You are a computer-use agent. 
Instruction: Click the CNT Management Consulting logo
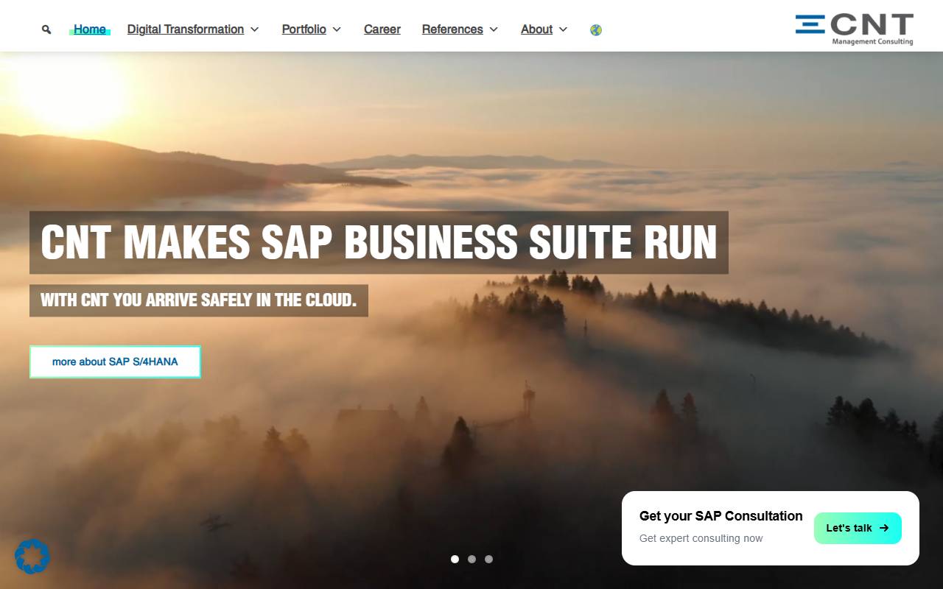pyautogui.click(x=854, y=29)
